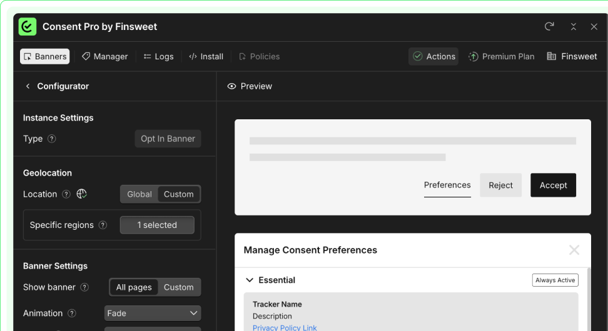Click the globe icon beside Location
The width and height of the screenshot is (608, 331).
tap(81, 194)
